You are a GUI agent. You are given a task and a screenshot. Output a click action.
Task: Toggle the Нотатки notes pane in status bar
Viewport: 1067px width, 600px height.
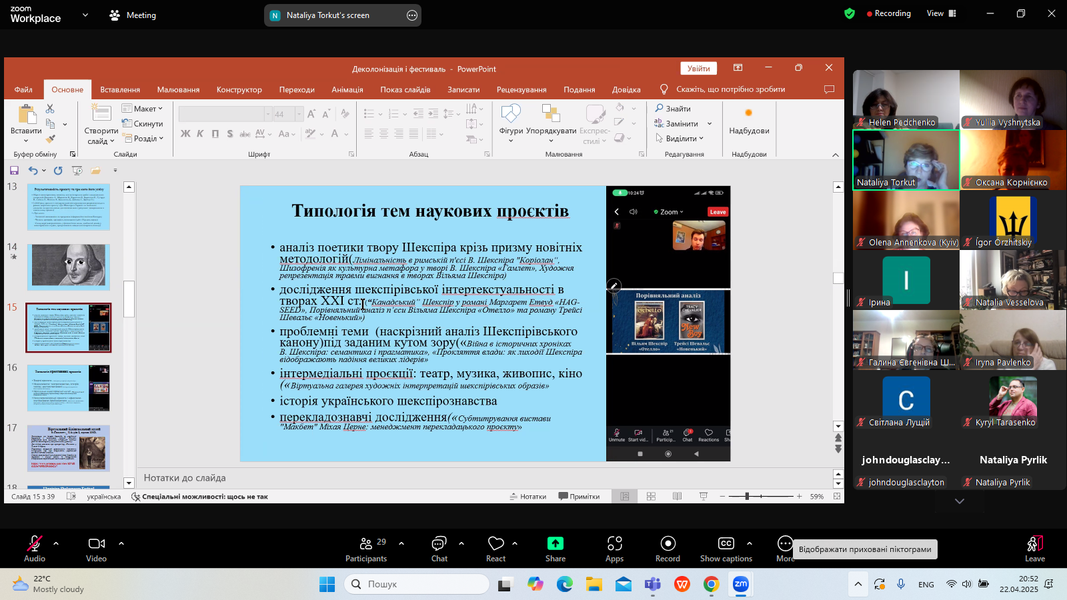527,497
